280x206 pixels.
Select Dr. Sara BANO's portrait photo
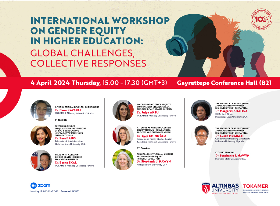click(41, 135)
